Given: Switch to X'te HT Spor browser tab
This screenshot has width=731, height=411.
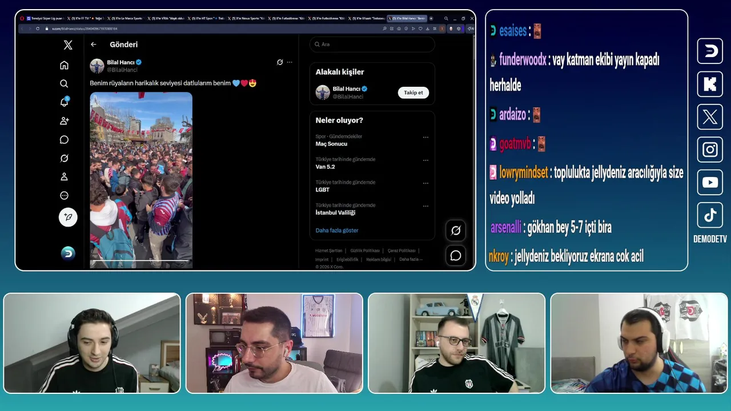Looking at the screenshot, I should 206,18.
